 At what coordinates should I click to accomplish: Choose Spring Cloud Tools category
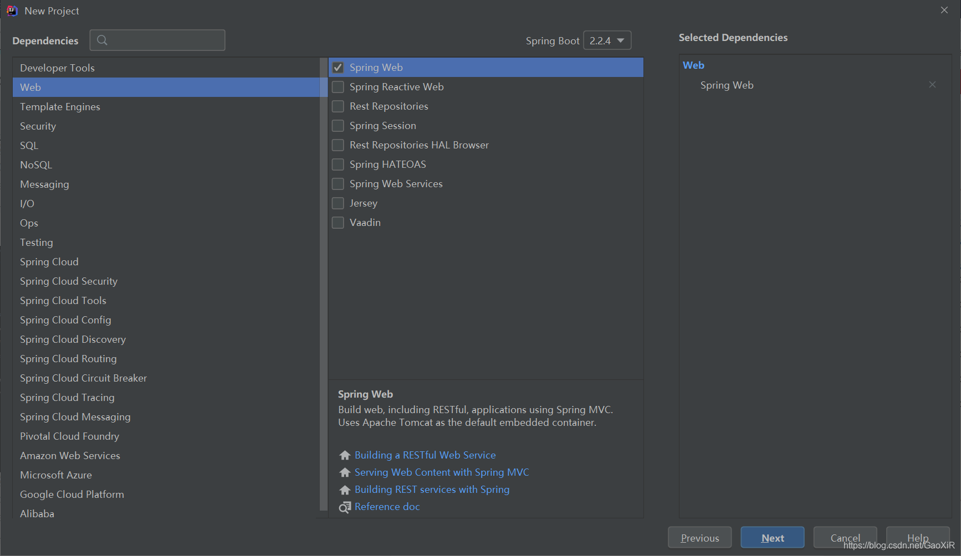point(166,300)
